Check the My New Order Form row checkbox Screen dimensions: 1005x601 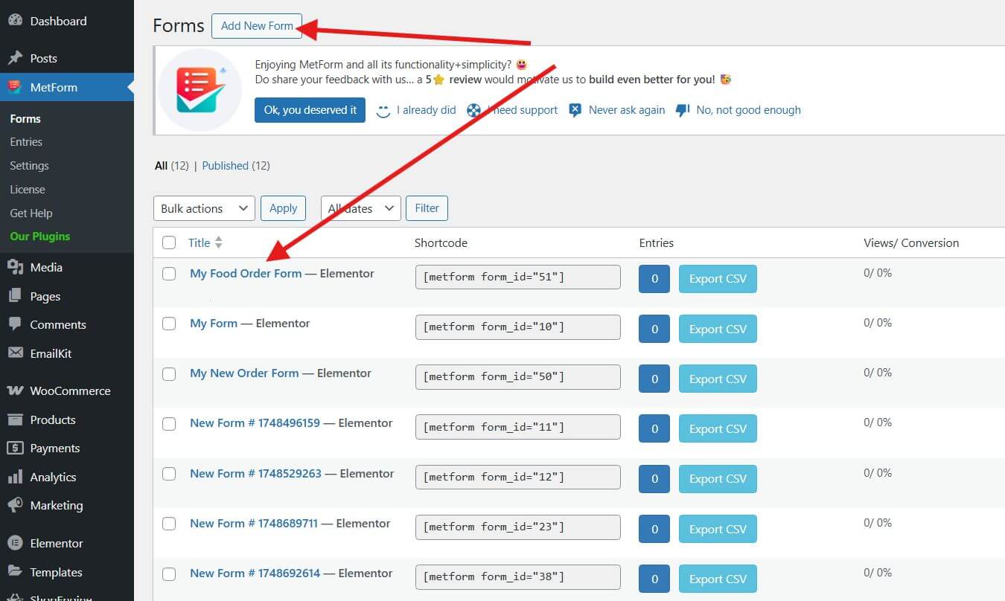tap(169, 373)
